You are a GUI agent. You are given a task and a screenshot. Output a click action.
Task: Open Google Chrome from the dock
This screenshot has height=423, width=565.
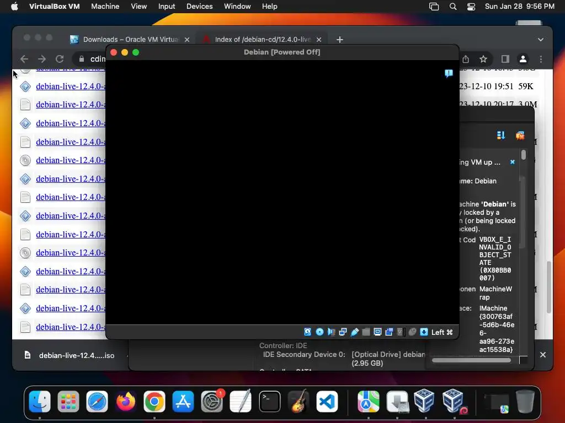(154, 402)
